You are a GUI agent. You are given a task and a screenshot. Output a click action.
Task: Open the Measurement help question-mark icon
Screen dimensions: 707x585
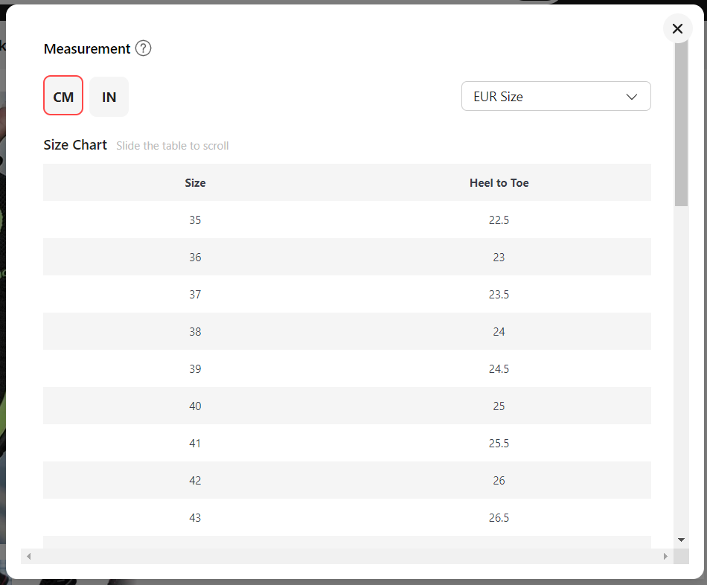(x=144, y=48)
